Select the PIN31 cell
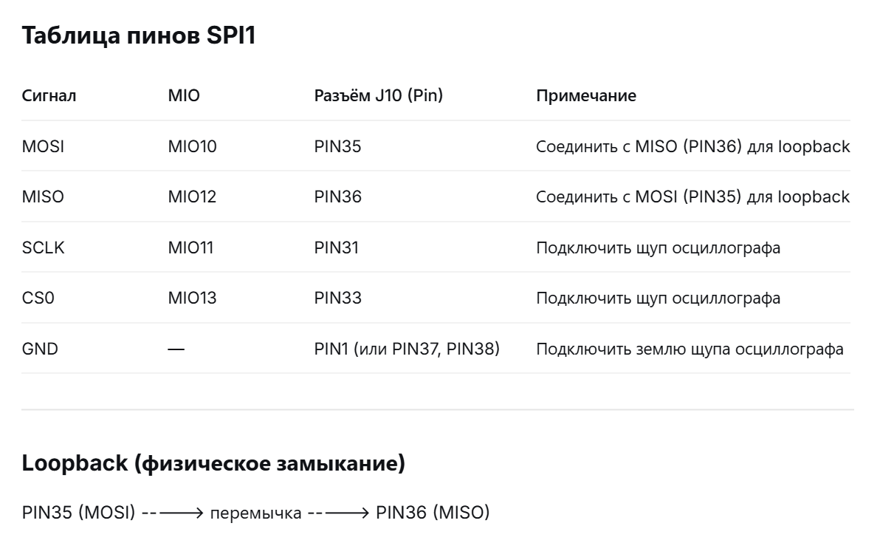This screenshot has height=543, width=880. [x=336, y=247]
